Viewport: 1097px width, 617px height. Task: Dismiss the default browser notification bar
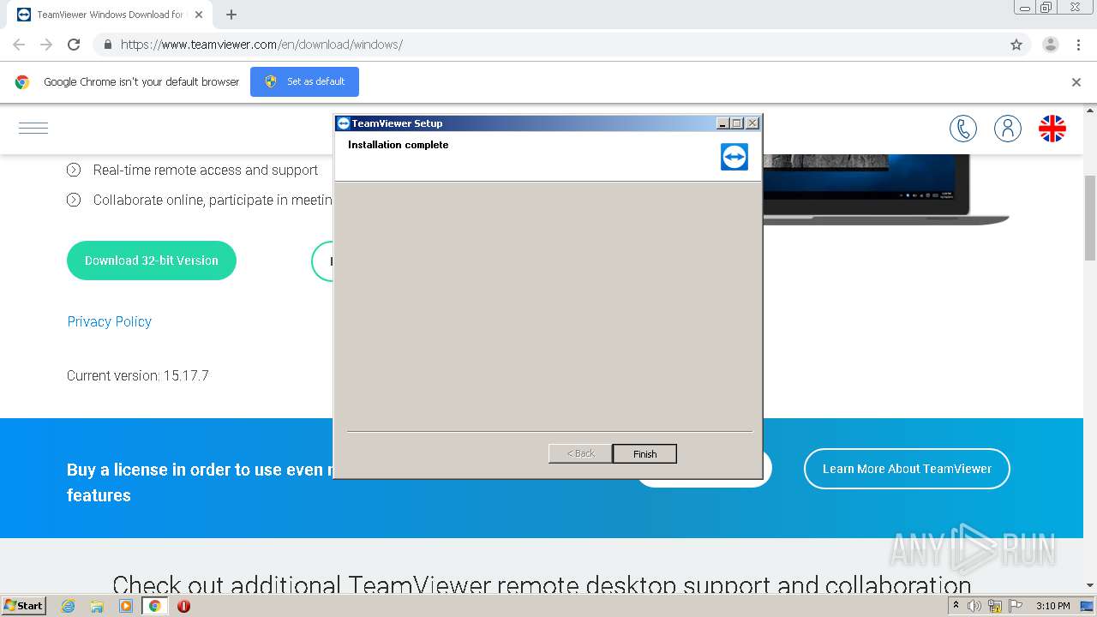coord(1076,82)
